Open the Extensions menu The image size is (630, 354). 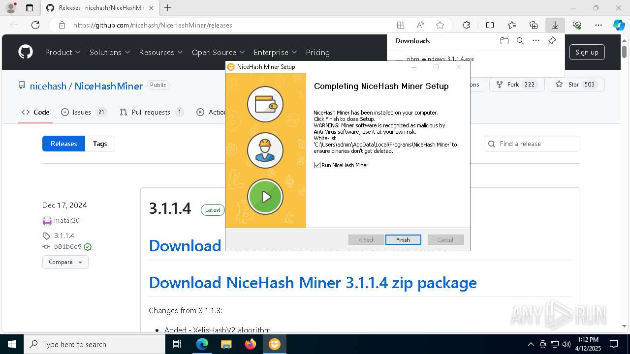click(x=466, y=25)
